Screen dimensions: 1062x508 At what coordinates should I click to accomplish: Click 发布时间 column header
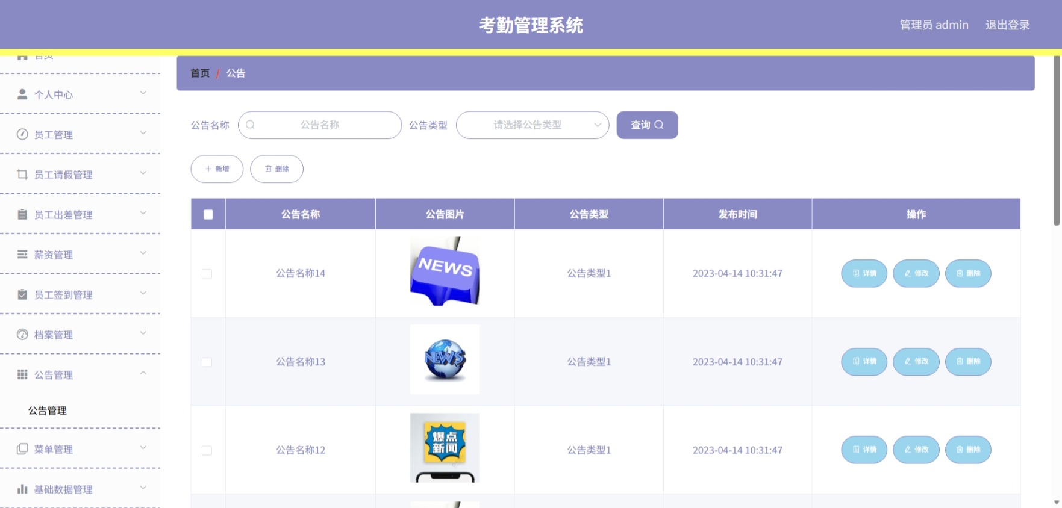(x=737, y=214)
